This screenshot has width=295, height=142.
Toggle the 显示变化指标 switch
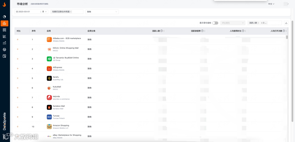215,23
